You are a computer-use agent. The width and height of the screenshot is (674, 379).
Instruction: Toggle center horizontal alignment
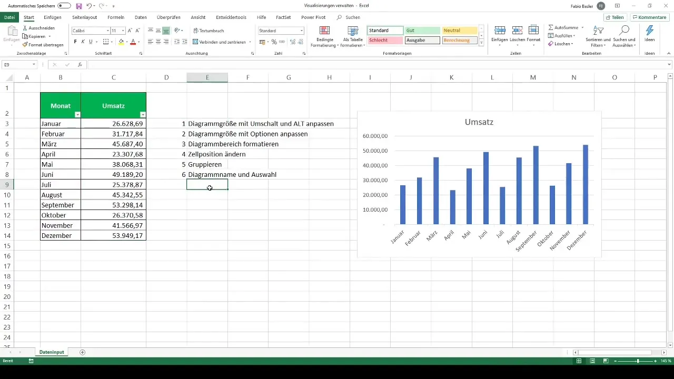[x=158, y=42]
